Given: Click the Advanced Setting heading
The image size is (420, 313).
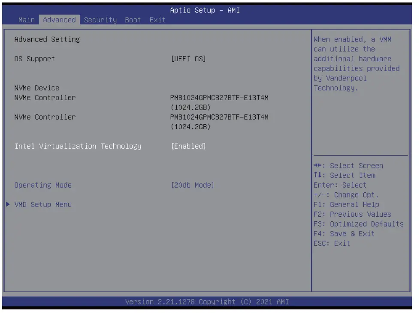Looking at the screenshot, I should click(x=47, y=39).
